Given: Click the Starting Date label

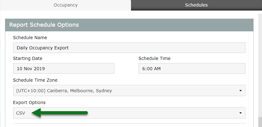Looking at the screenshot, I should 28,58.
